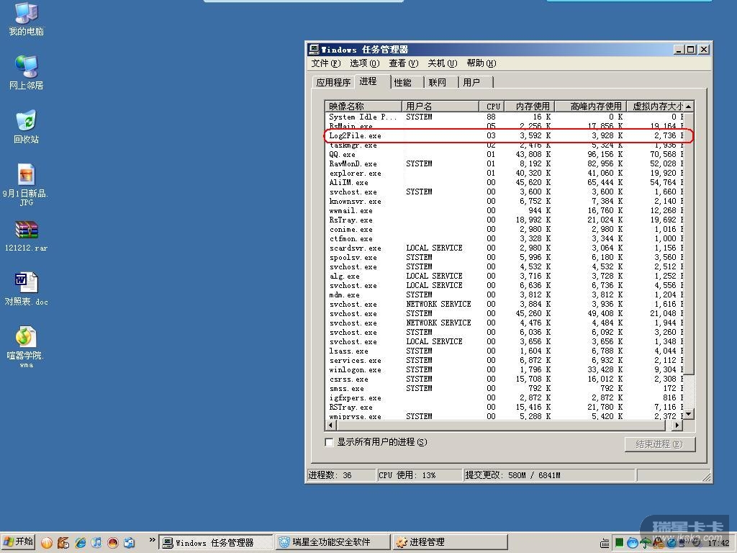Click the 开始 Start button
The image size is (737, 553).
click(x=19, y=542)
